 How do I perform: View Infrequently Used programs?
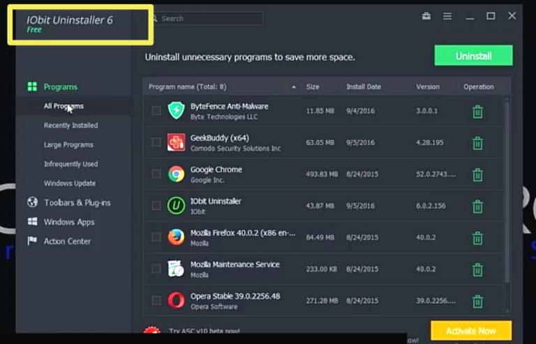click(x=70, y=164)
